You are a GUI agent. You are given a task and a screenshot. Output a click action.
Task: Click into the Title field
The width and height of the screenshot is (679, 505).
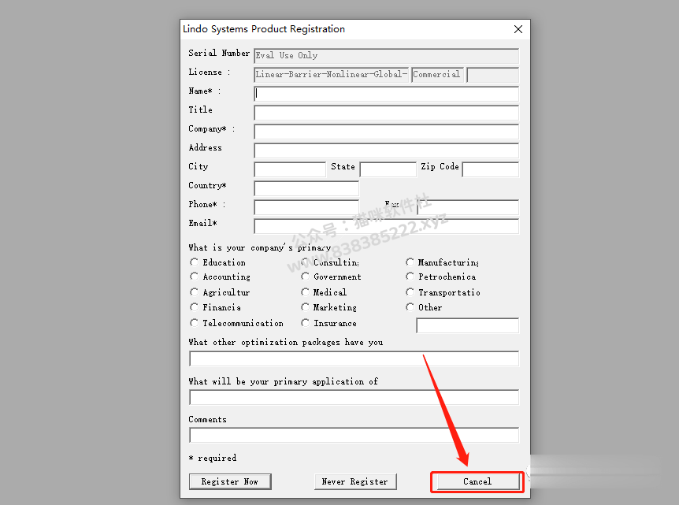tap(386, 113)
